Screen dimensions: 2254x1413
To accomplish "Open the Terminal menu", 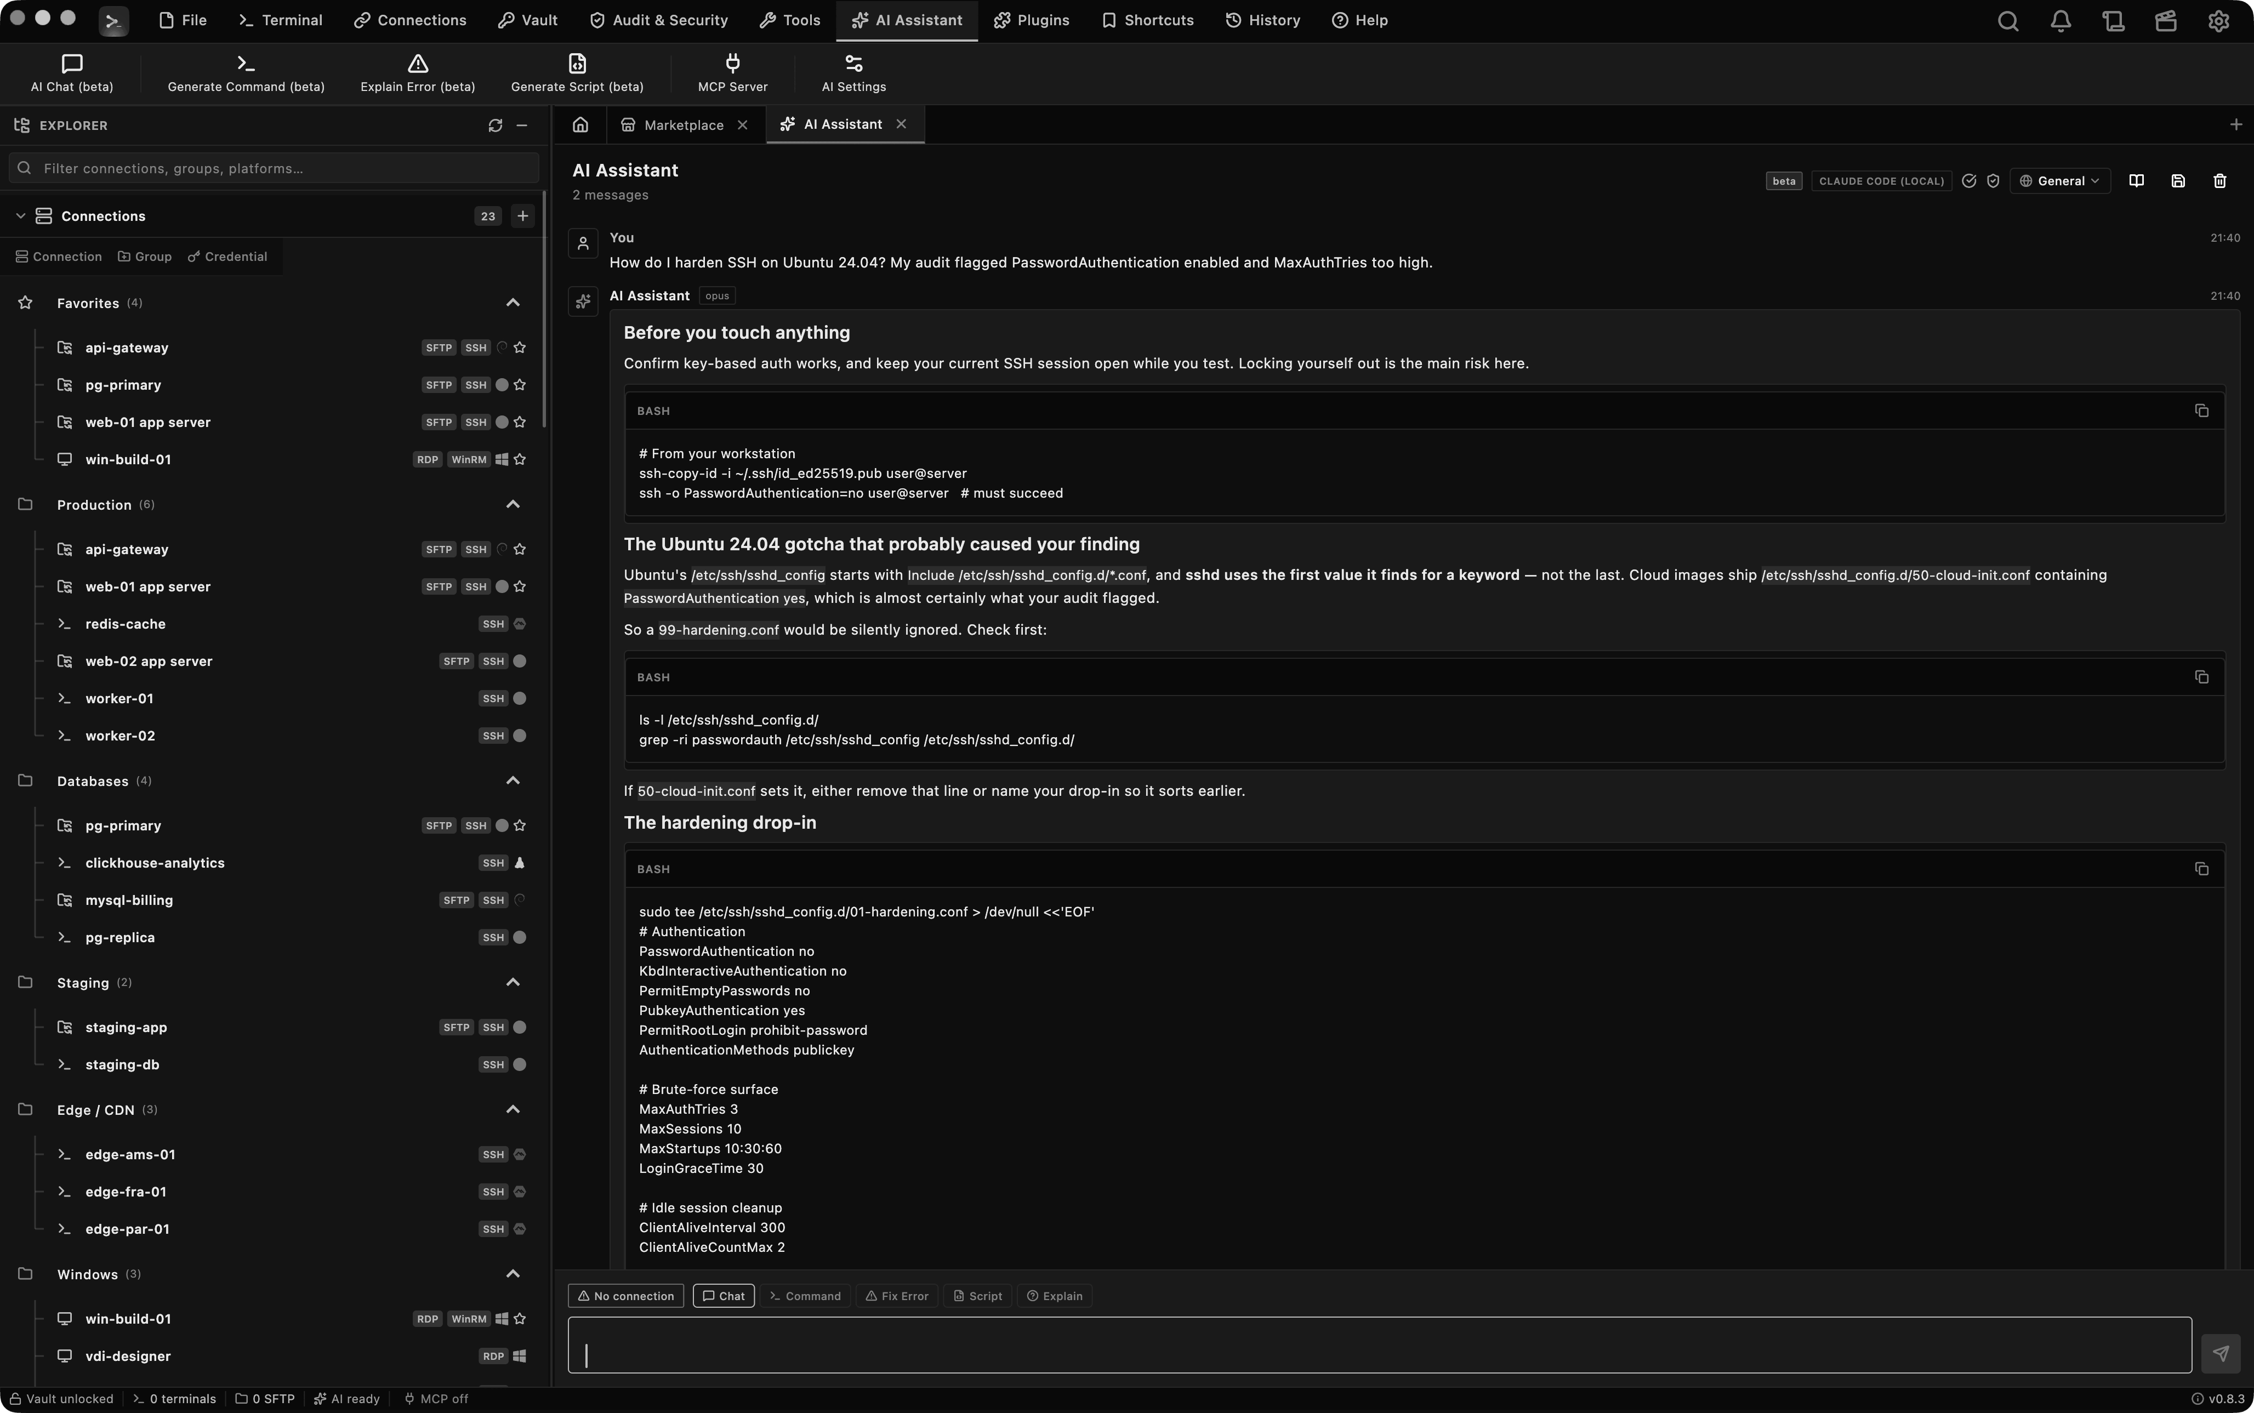I will point(280,21).
